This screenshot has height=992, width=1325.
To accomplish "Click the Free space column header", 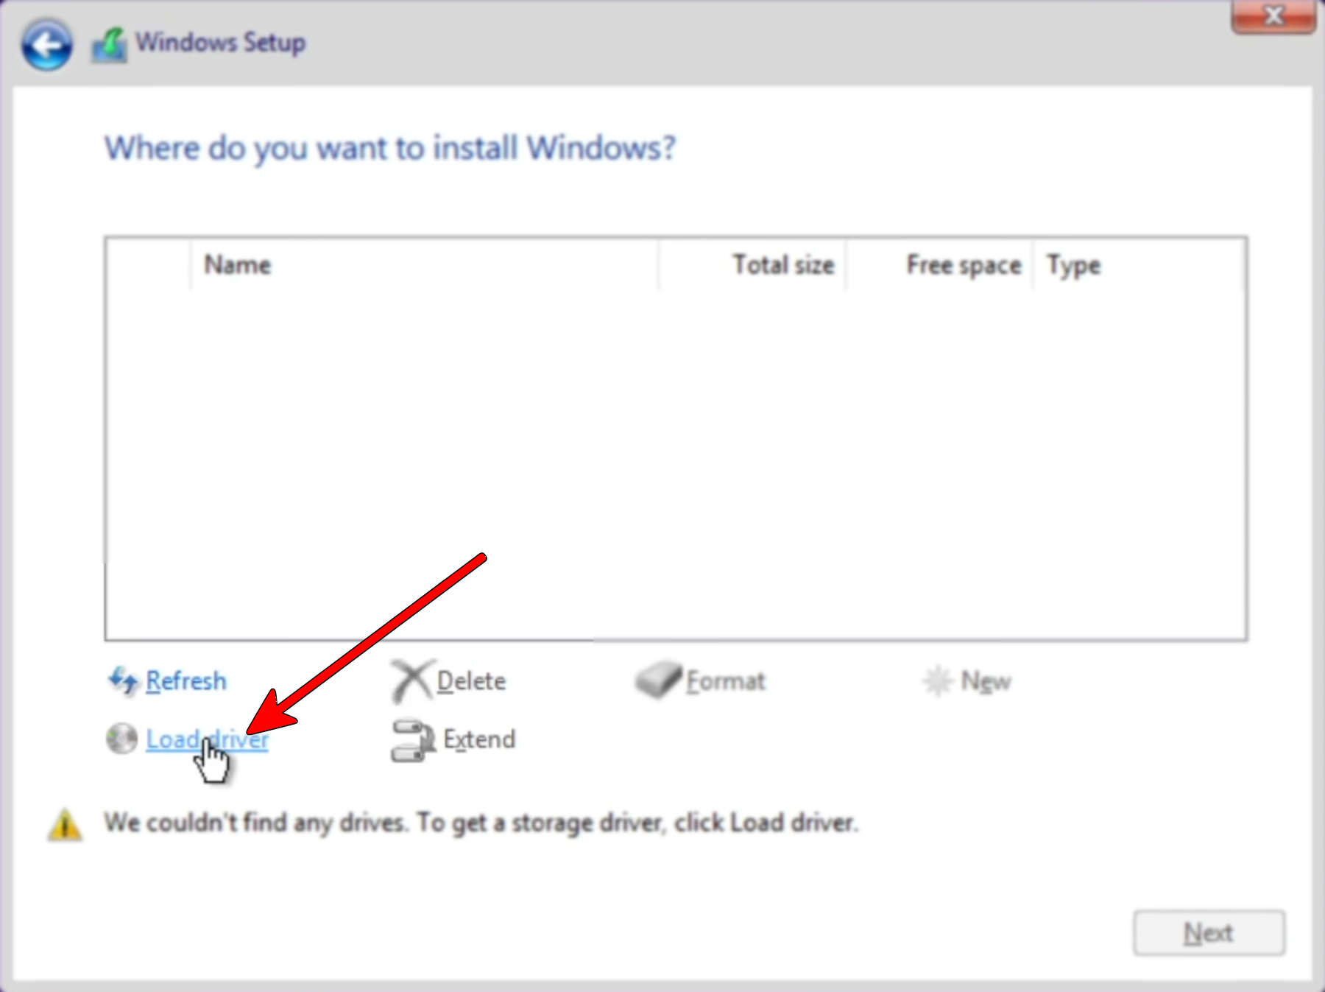I will [x=962, y=264].
